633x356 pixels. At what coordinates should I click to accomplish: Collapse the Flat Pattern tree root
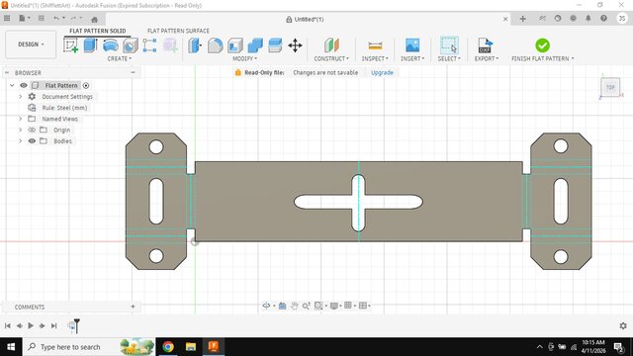[x=12, y=85]
